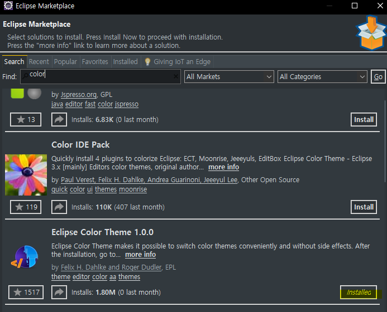Share the Jspresso plugin via arrow icon

tap(59, 119)
